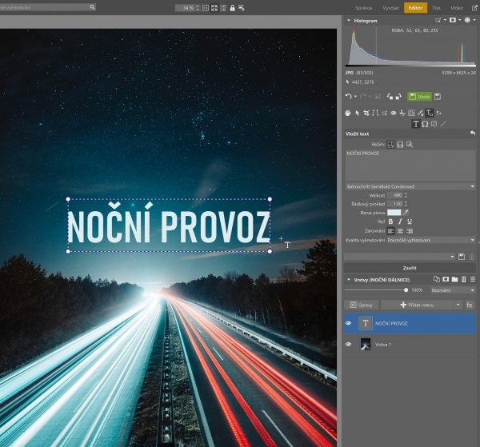Click the Úpravy button
Viewport: 480px width, 447px height.
[x=362, y=305]
